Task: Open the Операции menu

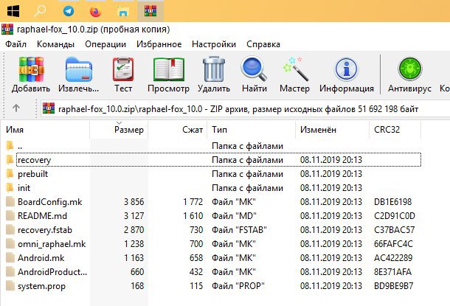Action: tap(105, 44)
